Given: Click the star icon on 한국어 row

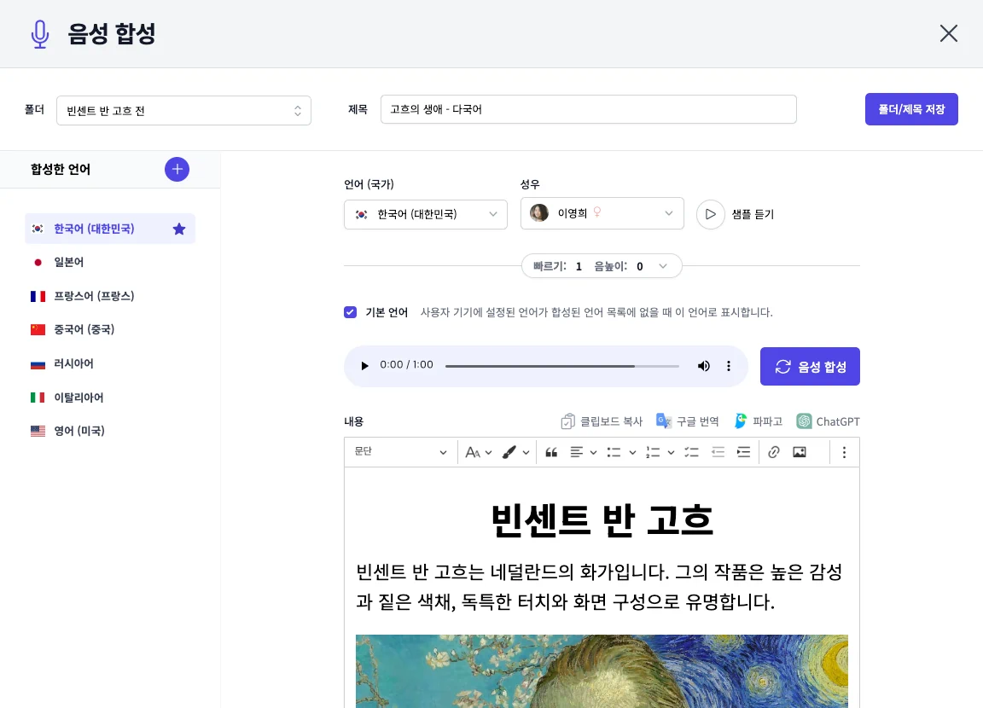Looking at the screenshot, I should point(179,229).
